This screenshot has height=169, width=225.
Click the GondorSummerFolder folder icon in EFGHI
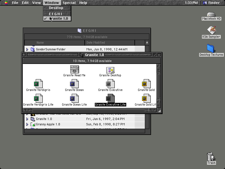pos(33,50)
